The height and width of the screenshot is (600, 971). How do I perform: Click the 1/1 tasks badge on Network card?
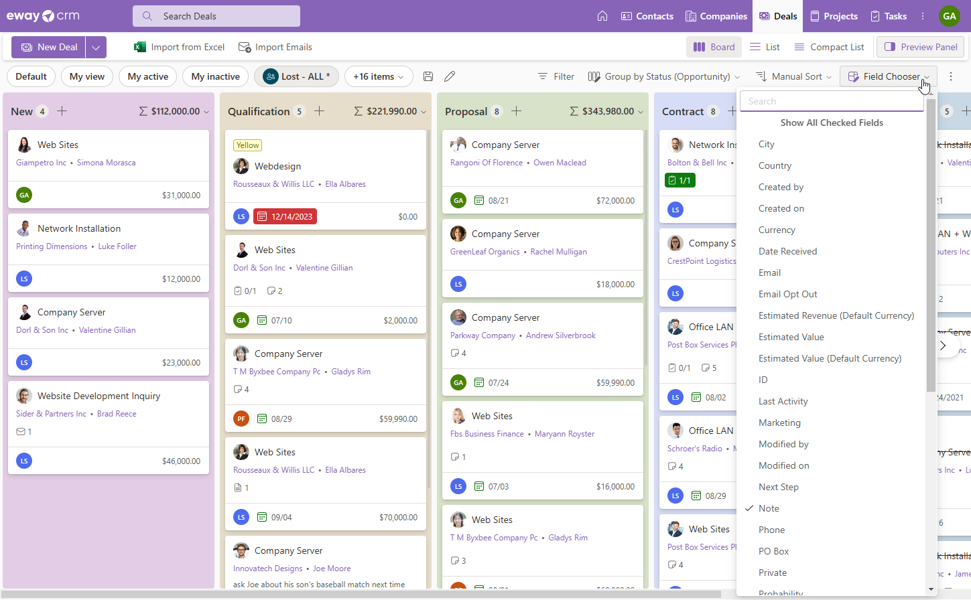coord(679,180)
